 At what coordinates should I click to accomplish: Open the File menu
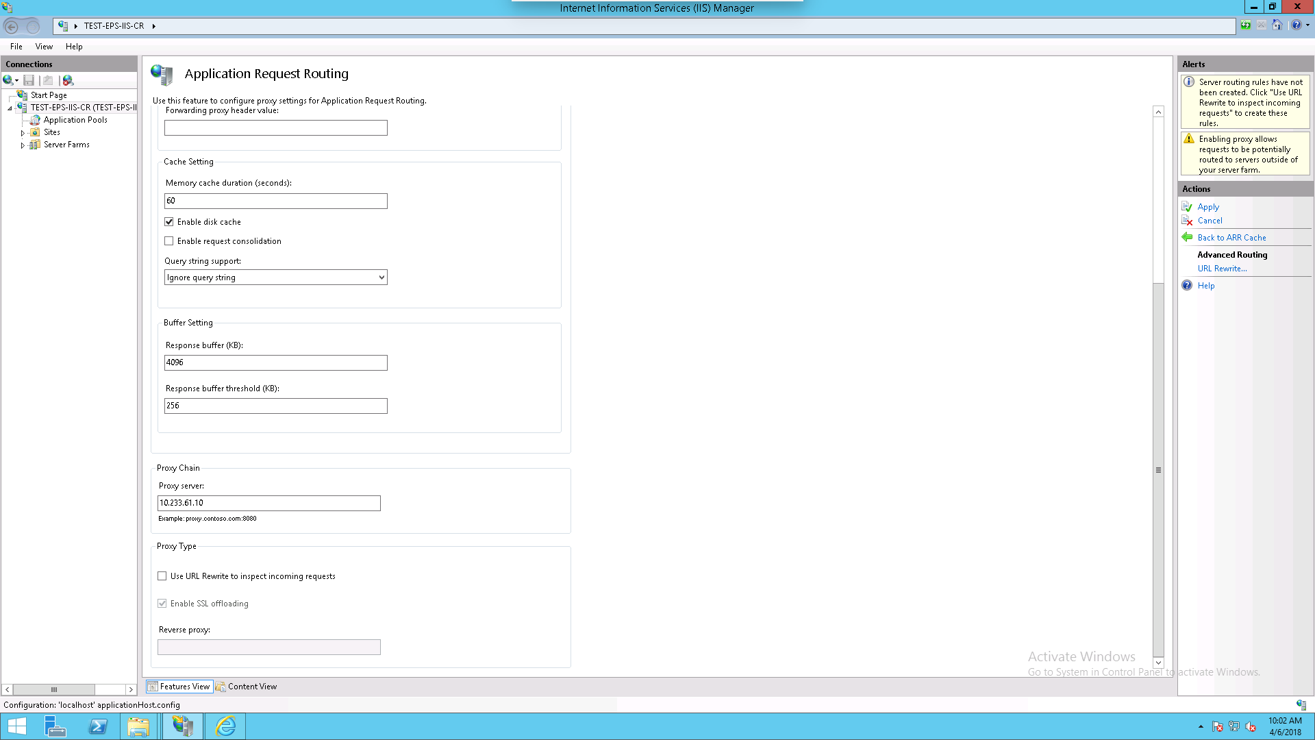16,47
